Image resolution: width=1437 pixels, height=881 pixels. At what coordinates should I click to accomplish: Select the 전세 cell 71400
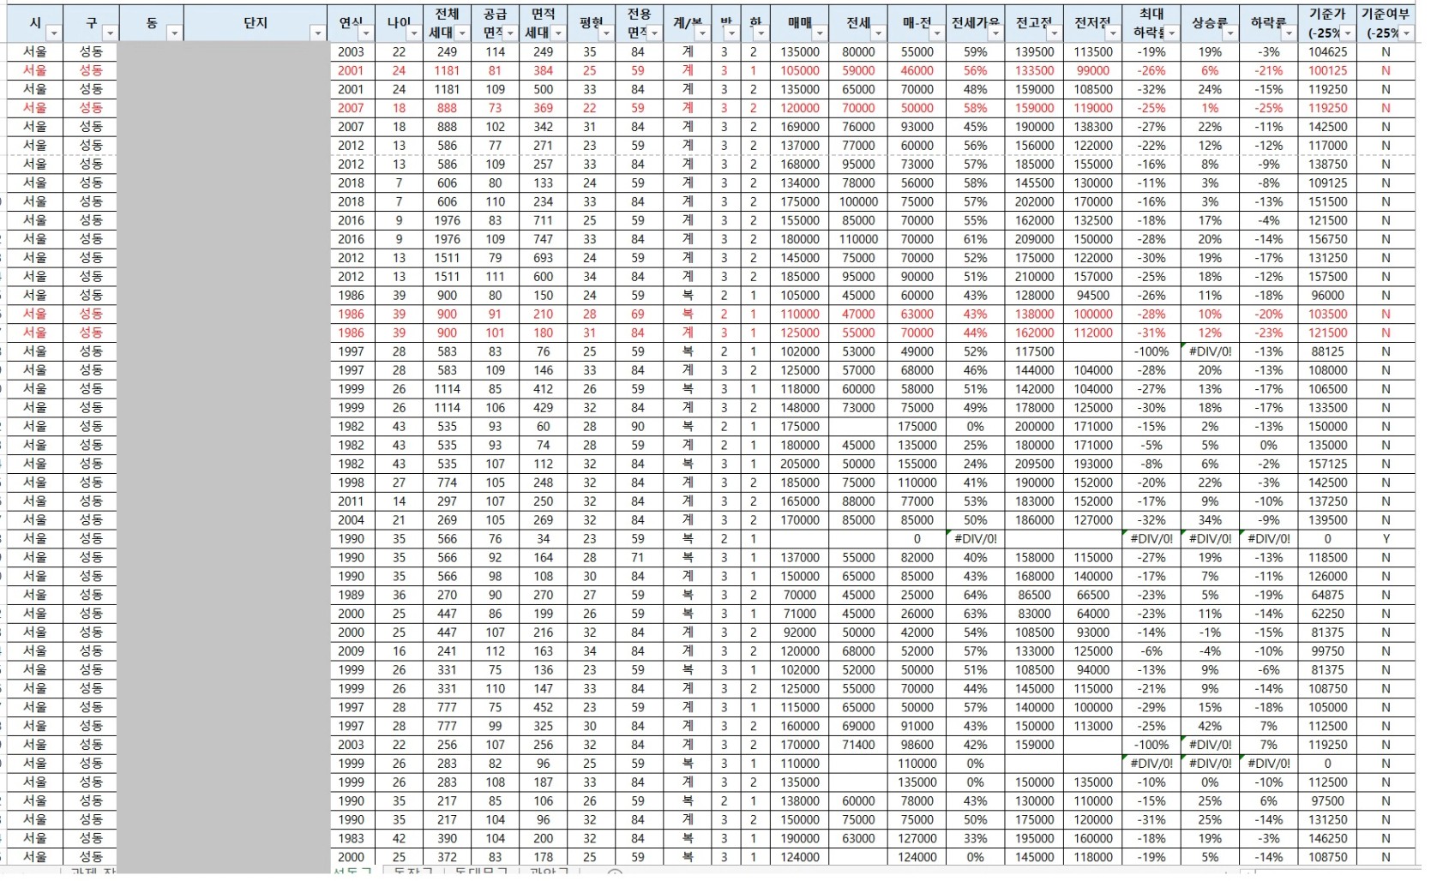click(x=858, y=745)
